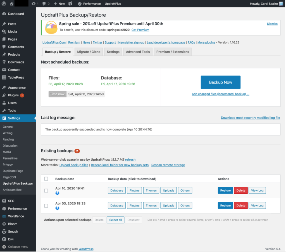Viewport: 286px width, 252px height.
Task: Open the Advanced Tools tab
Action: [x=138, y=52]
